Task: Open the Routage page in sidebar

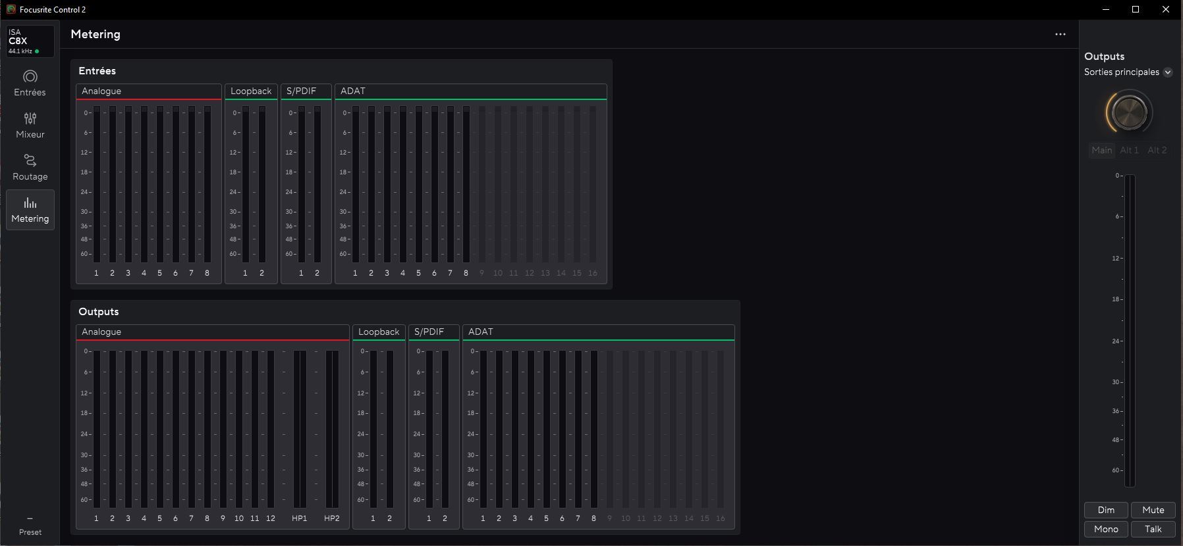Action: tap(30, 168)
